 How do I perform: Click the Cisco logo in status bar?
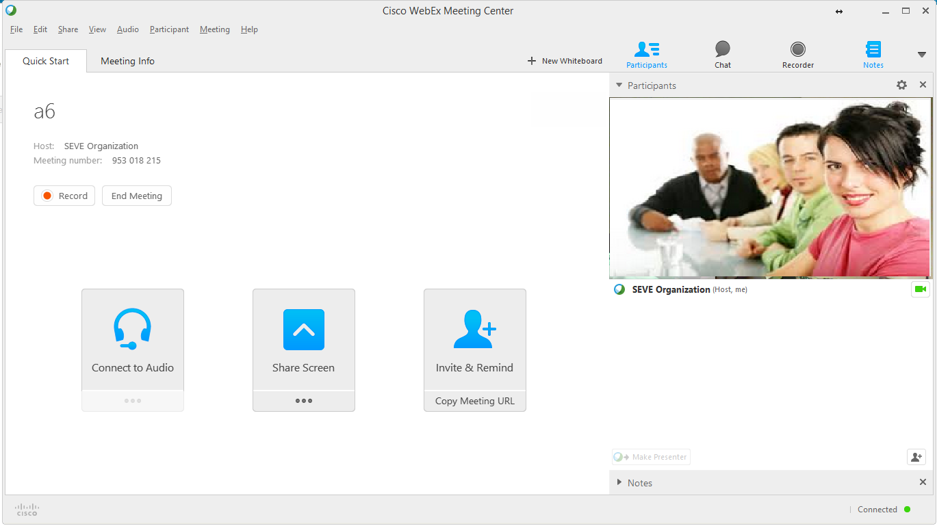pos(27,510)
